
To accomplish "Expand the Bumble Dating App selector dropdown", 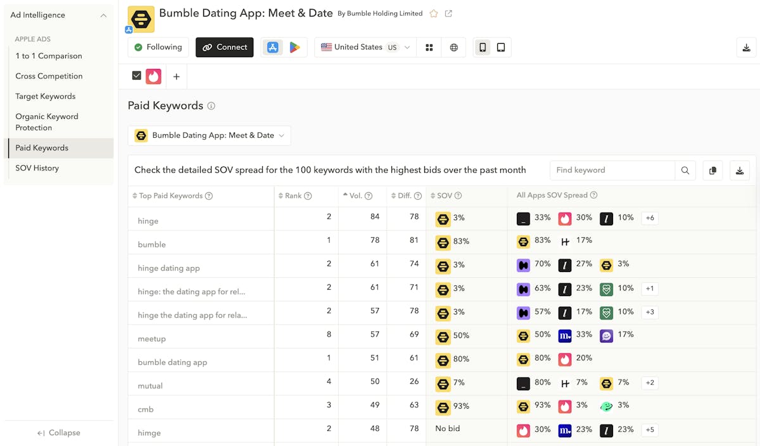I will (210, 135).
